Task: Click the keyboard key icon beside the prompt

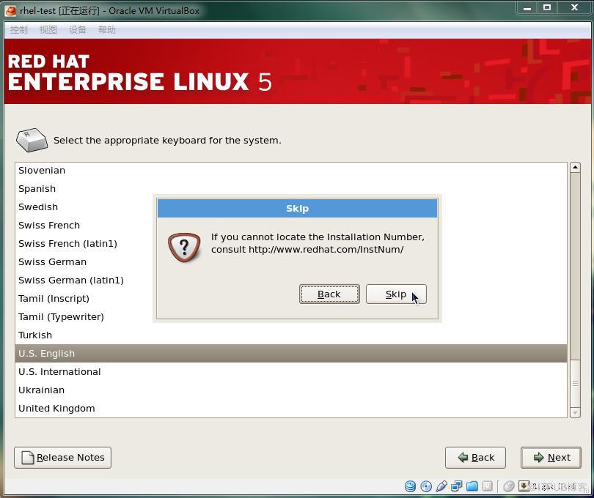Action: 32,140
